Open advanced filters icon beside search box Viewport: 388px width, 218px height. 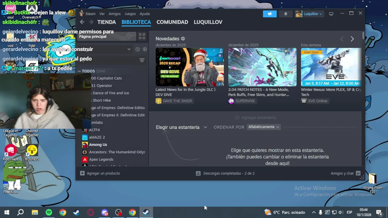coord(142,60)
